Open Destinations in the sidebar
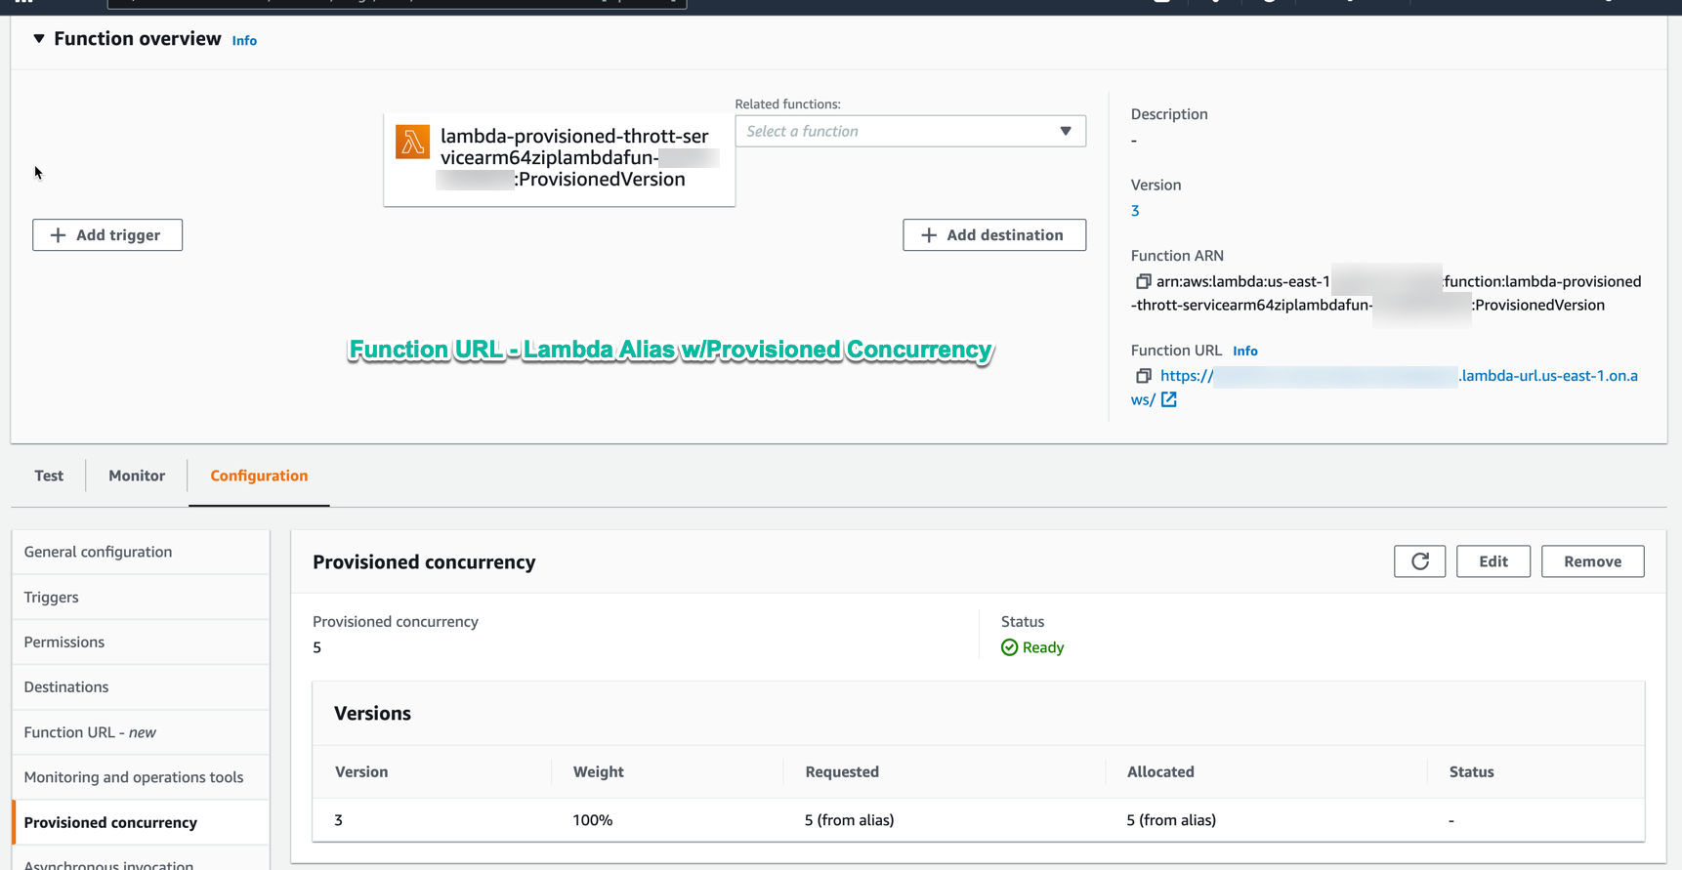Screen dimensions: 1682x870 pyautogui.click(x=141, y=686)
